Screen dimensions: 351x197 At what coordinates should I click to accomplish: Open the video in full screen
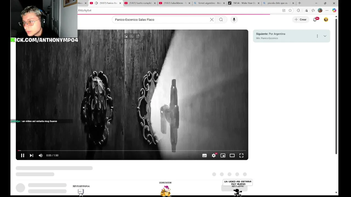pos(241,155)
